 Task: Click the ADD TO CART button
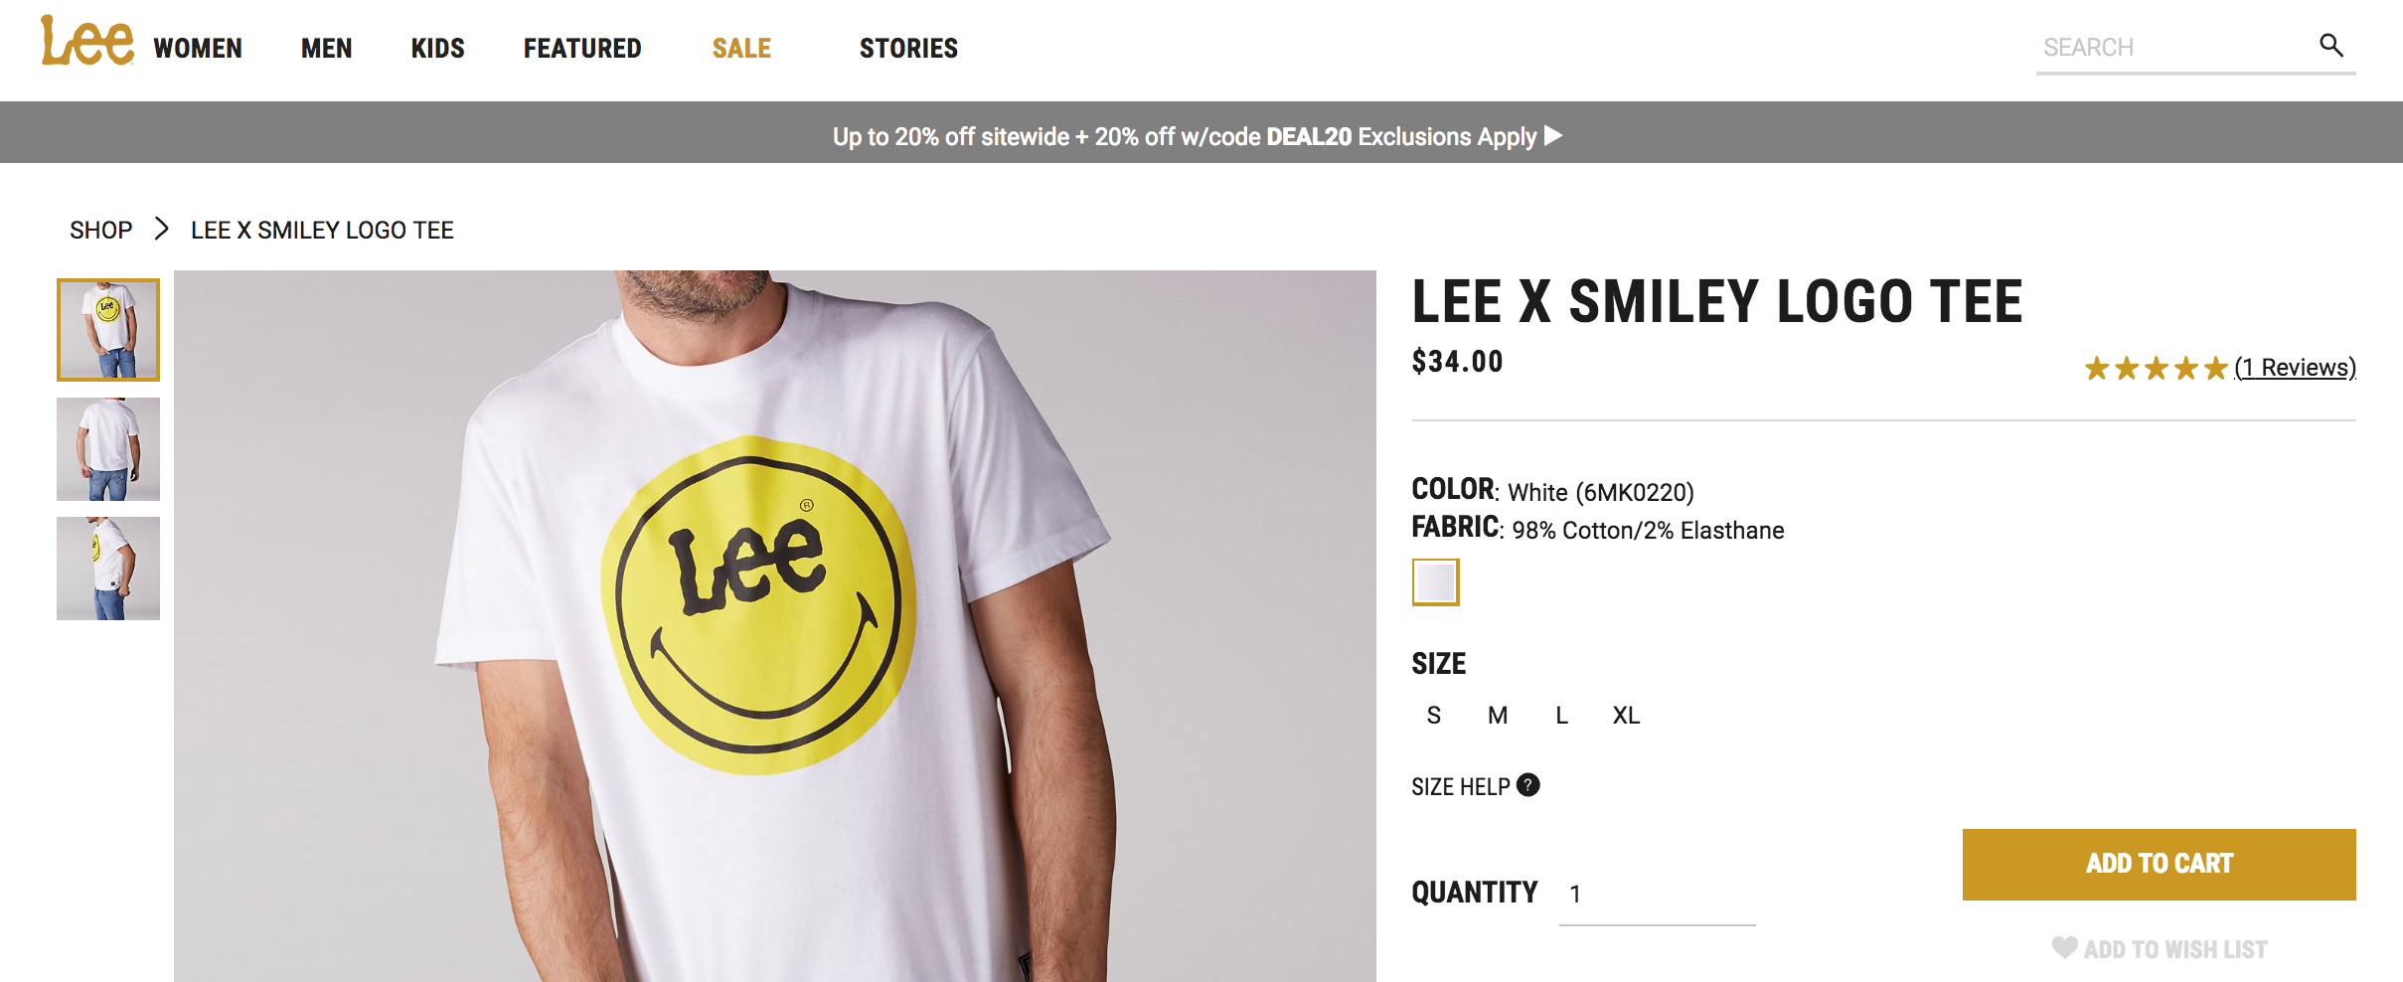coord(2158,864)
